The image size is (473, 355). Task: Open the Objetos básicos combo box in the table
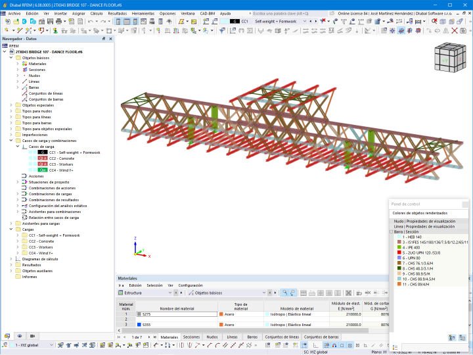tap(227, 293)
